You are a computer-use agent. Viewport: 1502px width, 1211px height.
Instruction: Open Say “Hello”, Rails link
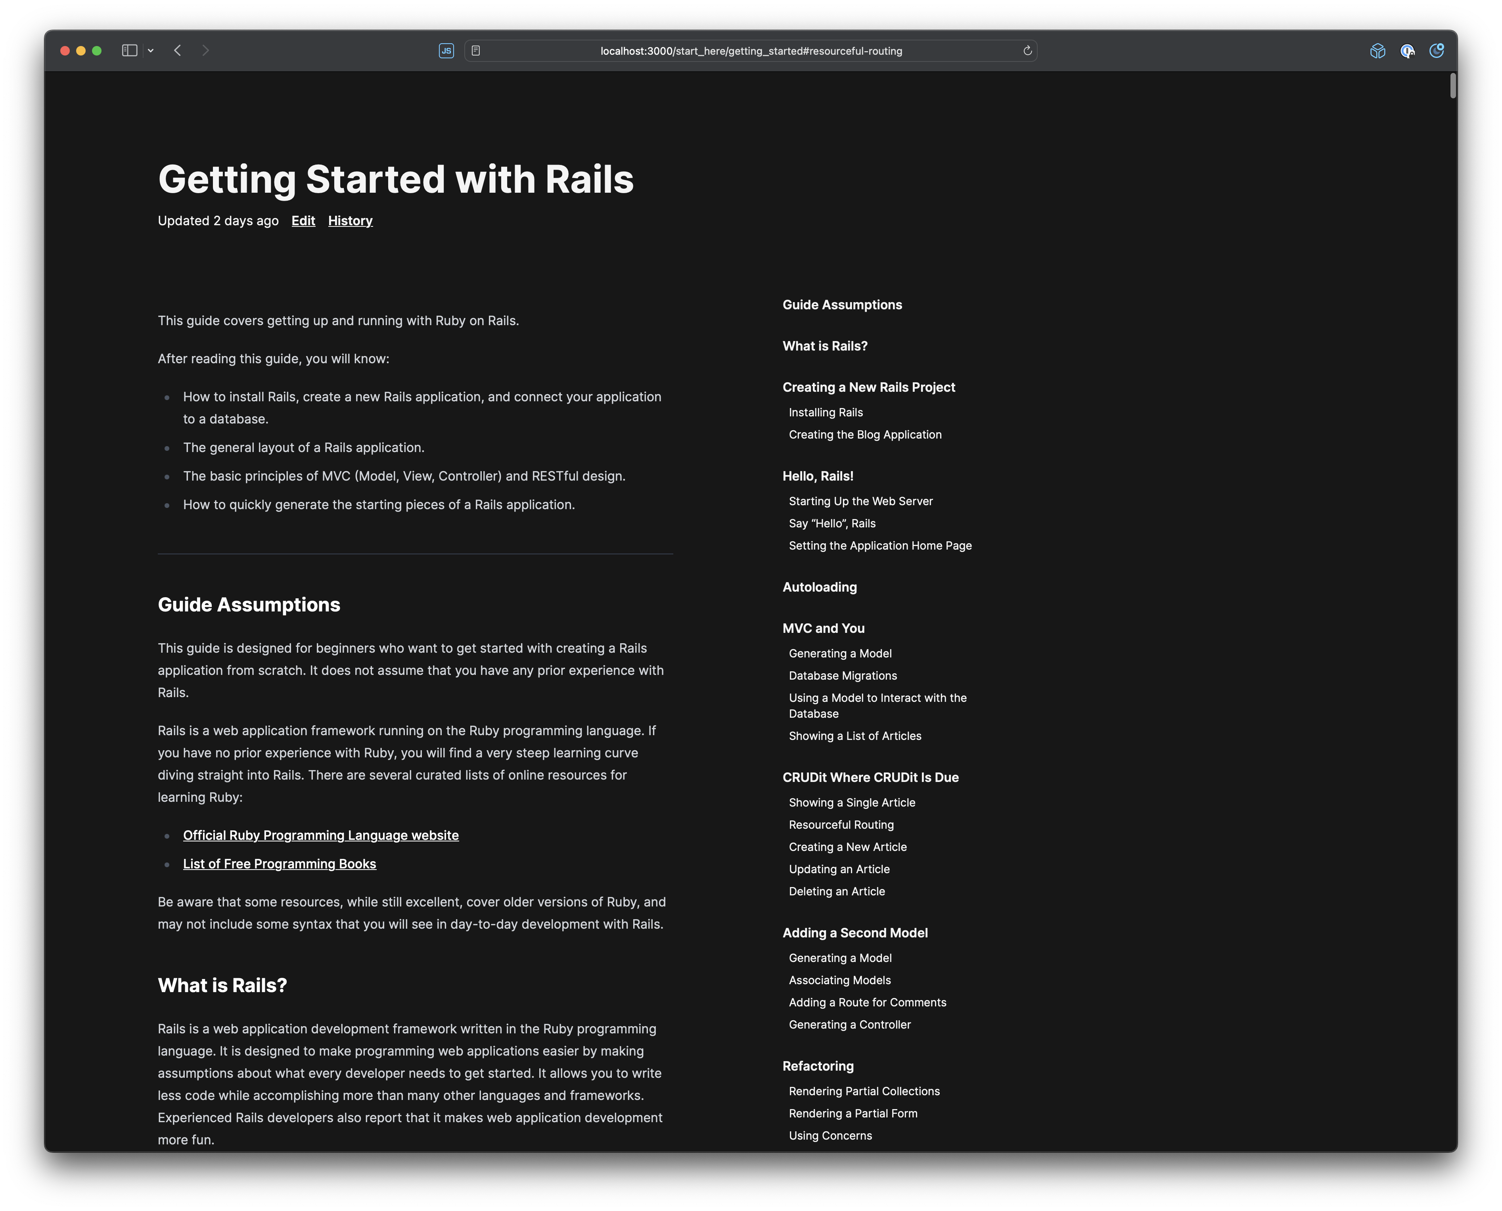831,523
